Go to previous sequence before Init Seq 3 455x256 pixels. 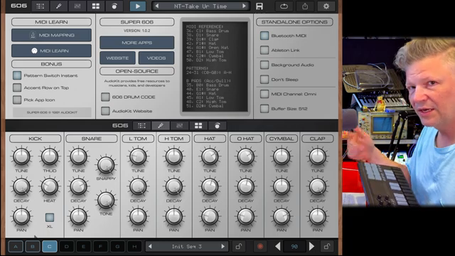coord(150,247)
